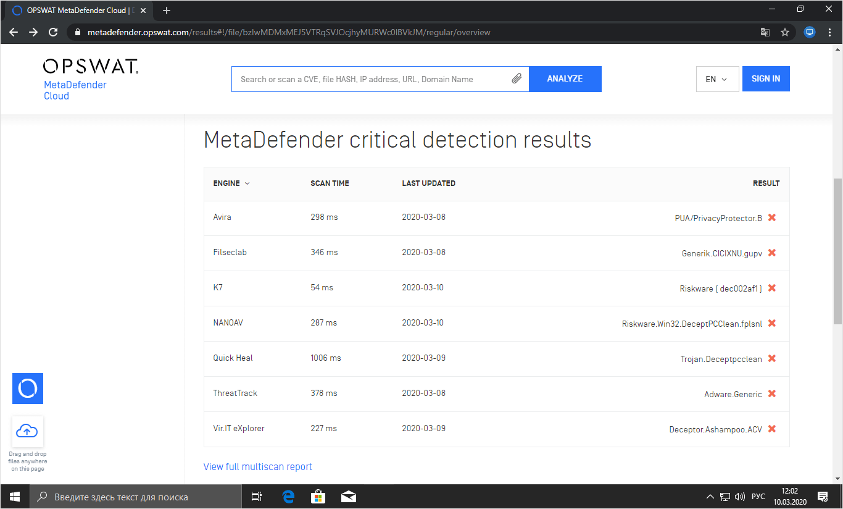Click the SIGN IN button
The width and height of the screenshot is (843, 509).
[766, 79]
